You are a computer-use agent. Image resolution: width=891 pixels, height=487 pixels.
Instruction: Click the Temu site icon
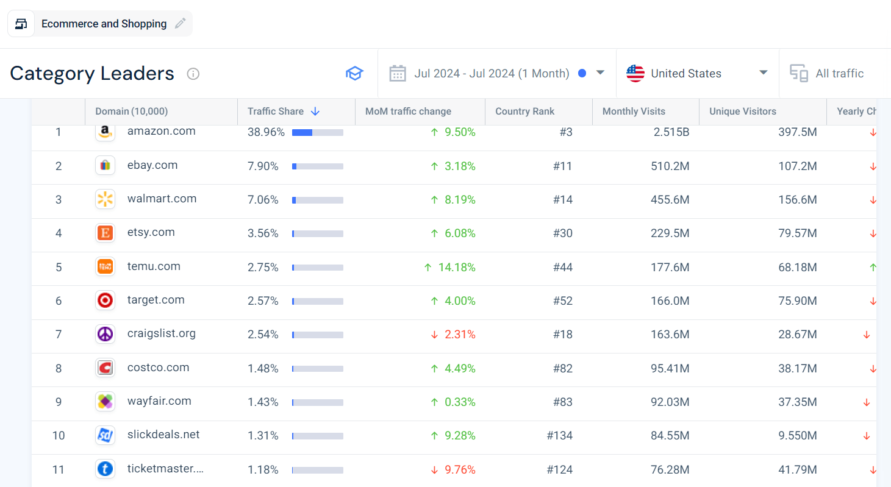point(105,266)
